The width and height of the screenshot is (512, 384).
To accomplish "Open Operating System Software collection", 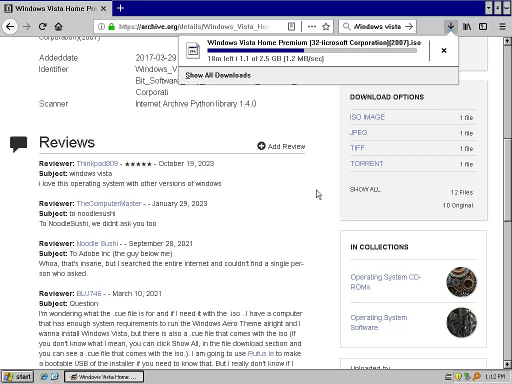I will 378,322.
